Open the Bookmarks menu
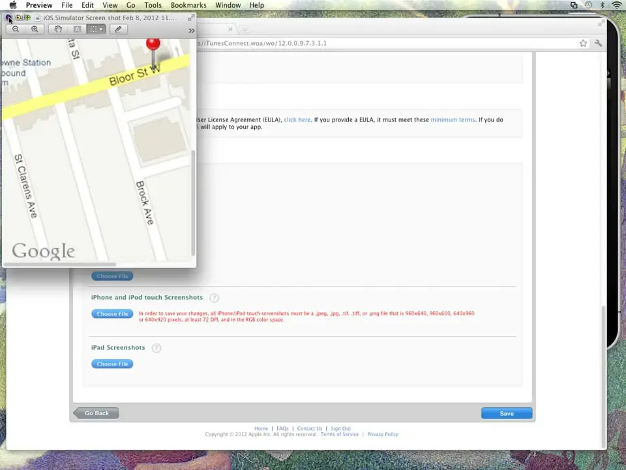 pyautogui.click(x=188, y=5)
